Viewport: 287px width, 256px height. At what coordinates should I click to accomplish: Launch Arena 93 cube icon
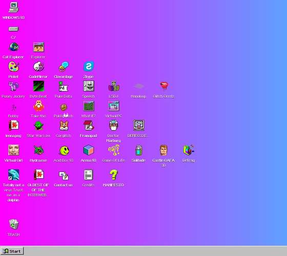coord(89,150)
